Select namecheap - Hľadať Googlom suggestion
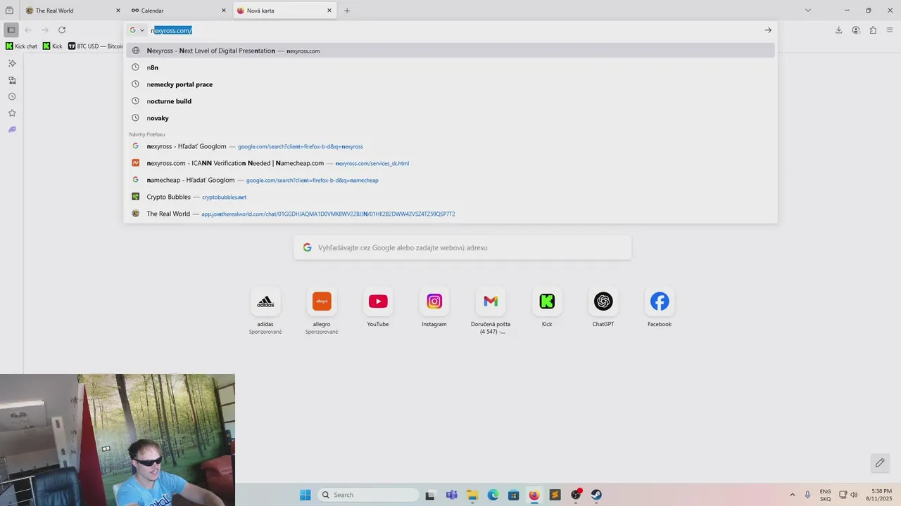 (450, 180)
